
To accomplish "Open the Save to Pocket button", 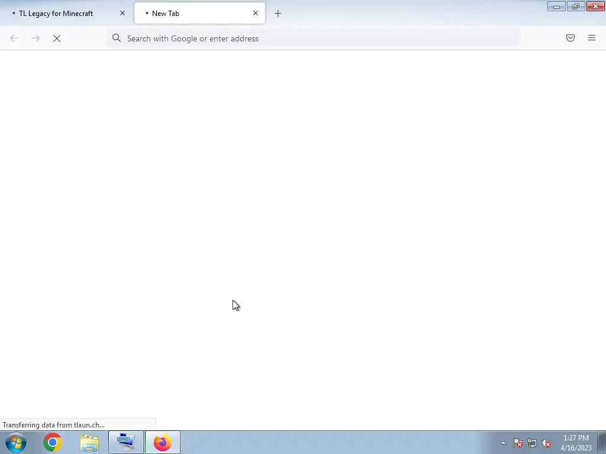I will pyautogui.click(x=570, y=38).
